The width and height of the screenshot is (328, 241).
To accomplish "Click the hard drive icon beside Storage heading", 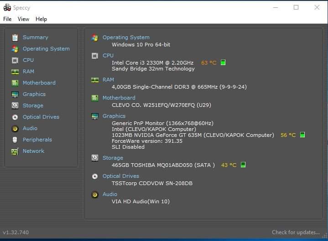I will [95, 158].
